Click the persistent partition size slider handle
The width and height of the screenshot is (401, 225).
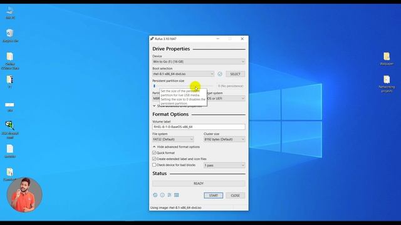(154, 86)
